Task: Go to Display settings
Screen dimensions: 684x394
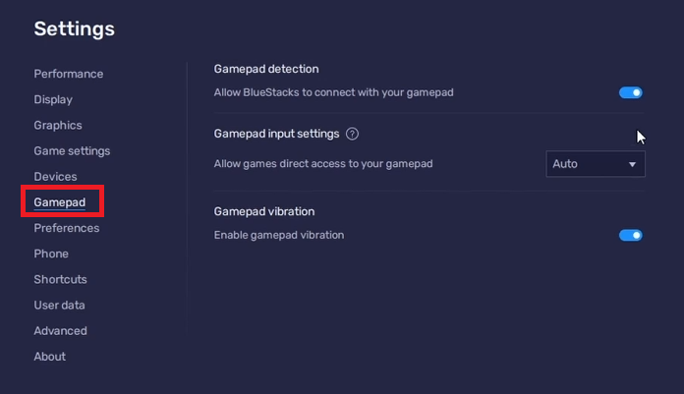Action: [x=53, y=99]
